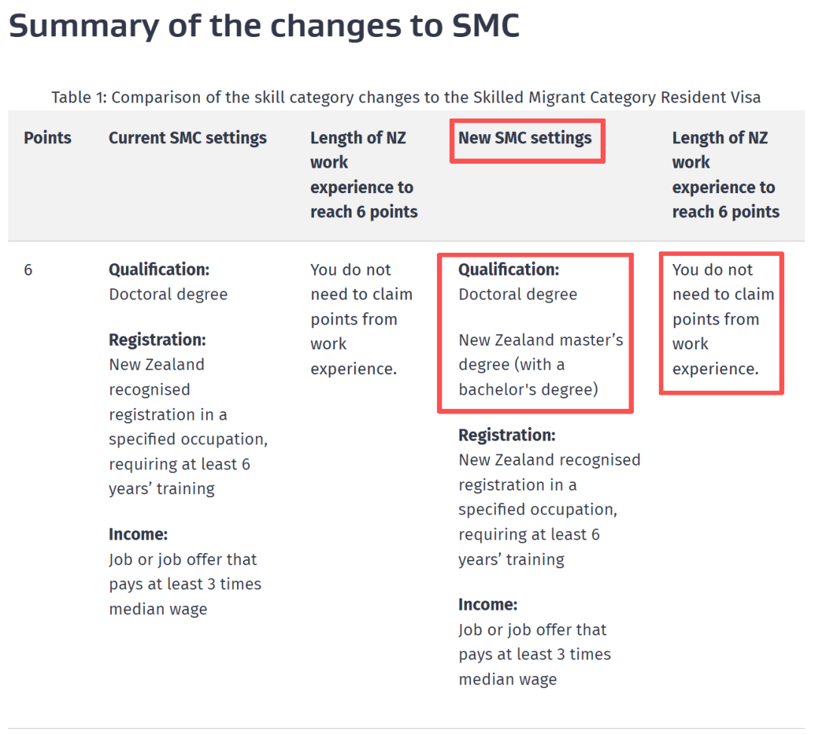Click the "Current SMC settings" column header
The image size is (815, 735).
188,138
